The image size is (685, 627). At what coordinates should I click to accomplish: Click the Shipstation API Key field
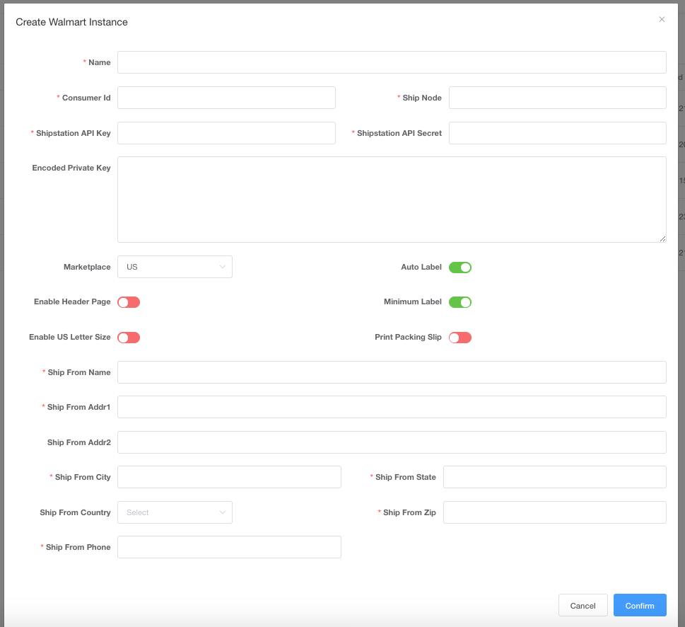pyautogui.click(x=226, y=133)
